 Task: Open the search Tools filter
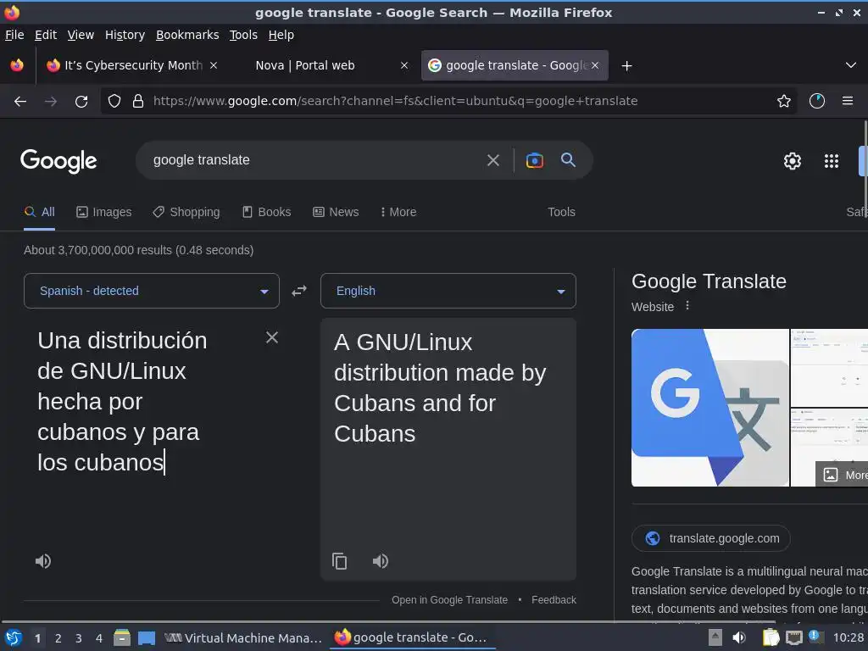pos(561,212)
